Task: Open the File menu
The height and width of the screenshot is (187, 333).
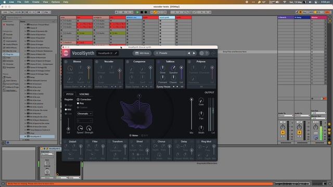Action: pyautogui.click(x=19, y=2)
